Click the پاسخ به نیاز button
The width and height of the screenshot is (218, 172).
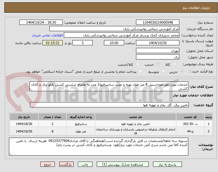(x=167, y=164)
